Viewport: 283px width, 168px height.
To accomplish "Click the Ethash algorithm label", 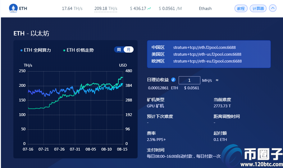I will 205,8.
